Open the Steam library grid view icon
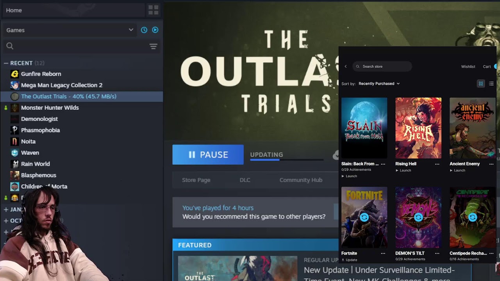This screenshot has height=281, width=500. click(x=154, y=10)
